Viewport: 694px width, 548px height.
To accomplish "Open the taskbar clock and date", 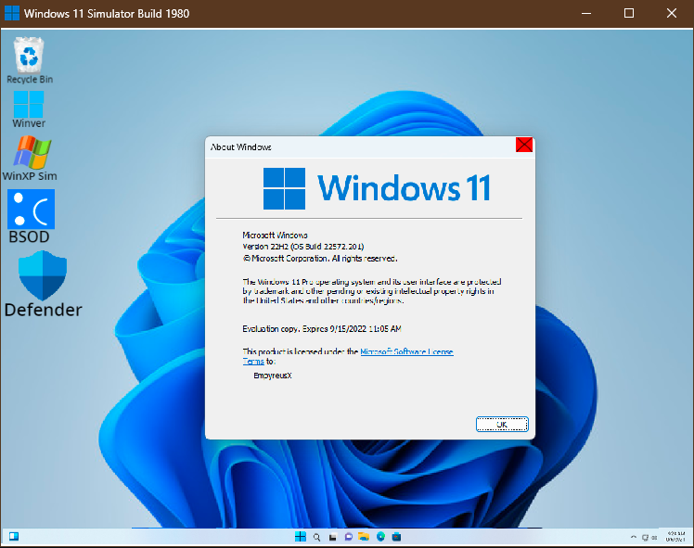I will pyautogui.click(x=675, y=537).
